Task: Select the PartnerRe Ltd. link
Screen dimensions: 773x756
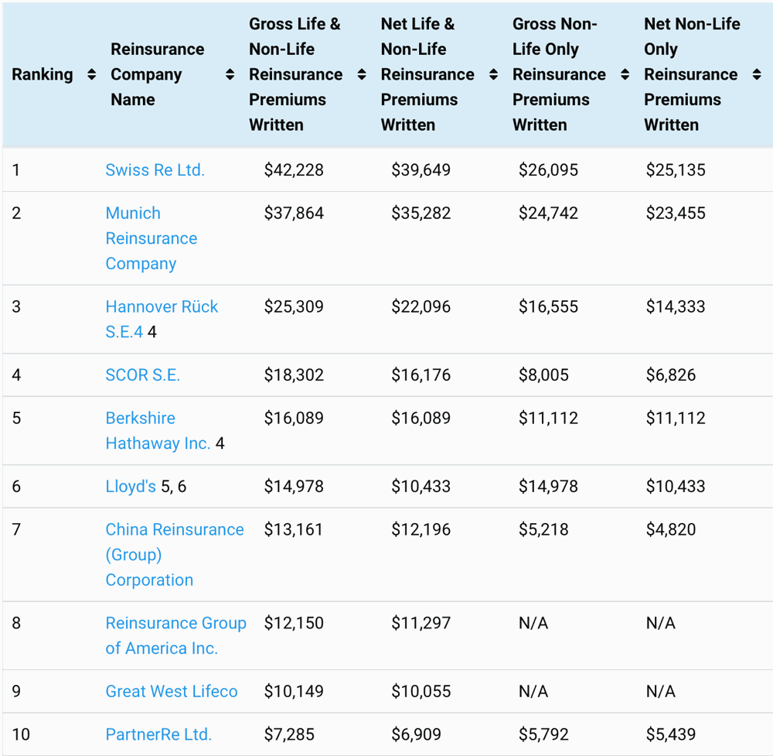Action: pos(158,734)
